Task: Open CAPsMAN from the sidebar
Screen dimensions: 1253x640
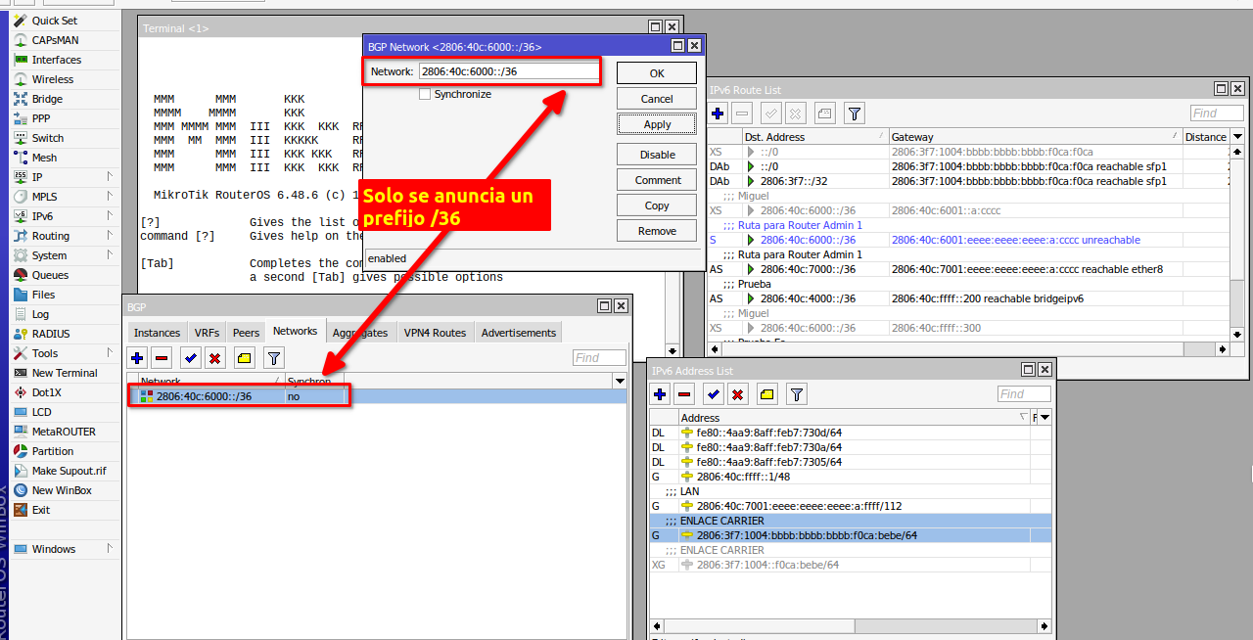Action: pos(55,40)
